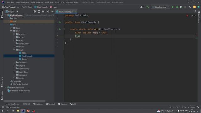Collapse the MyFirstProject root node
201x113 pixels.
5,15
